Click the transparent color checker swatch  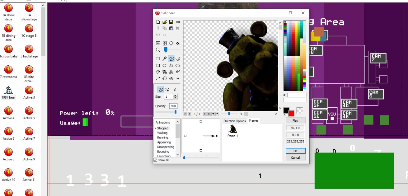300,110
